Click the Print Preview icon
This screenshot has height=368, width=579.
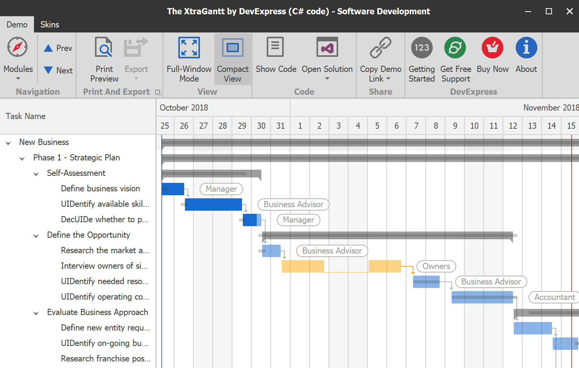[x=104, y=47]
